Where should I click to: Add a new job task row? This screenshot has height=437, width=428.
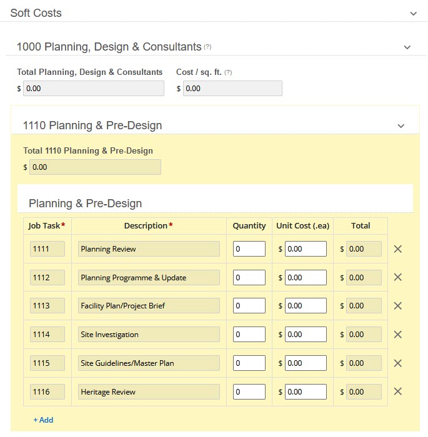point(43,420)
